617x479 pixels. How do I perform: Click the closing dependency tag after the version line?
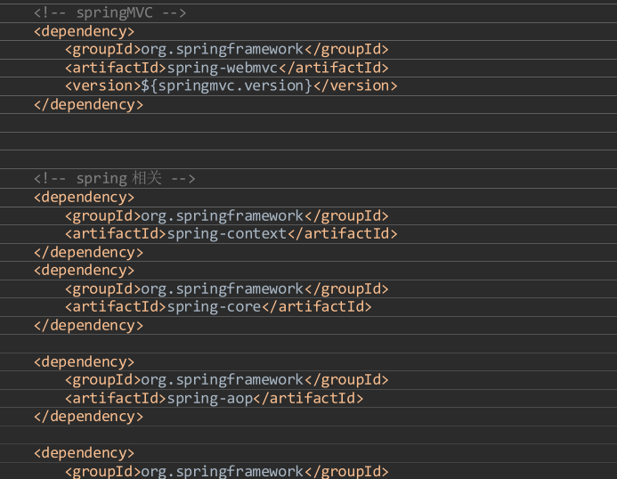pos(88,104)
